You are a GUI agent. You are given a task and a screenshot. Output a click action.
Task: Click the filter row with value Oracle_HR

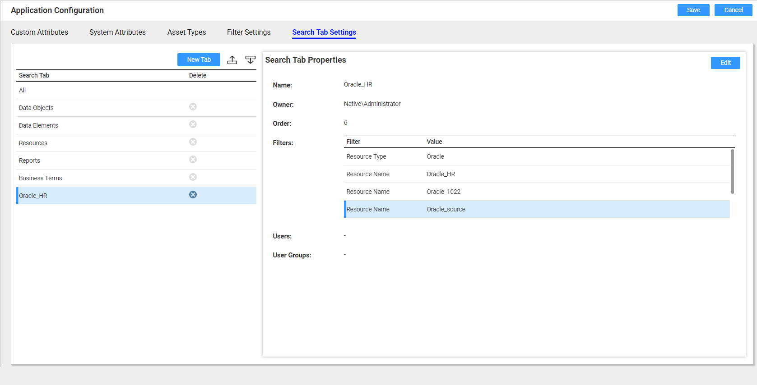[537, 174]
